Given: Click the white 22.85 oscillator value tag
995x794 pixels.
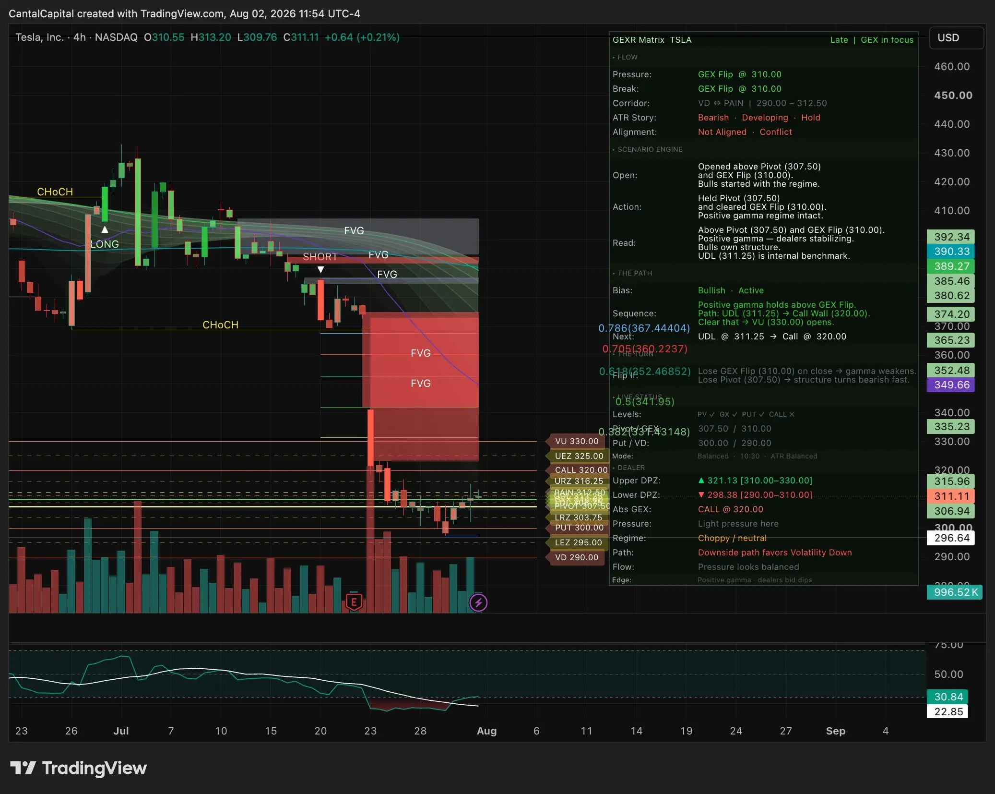Looking at the screenshot, I should coord(948,711).
